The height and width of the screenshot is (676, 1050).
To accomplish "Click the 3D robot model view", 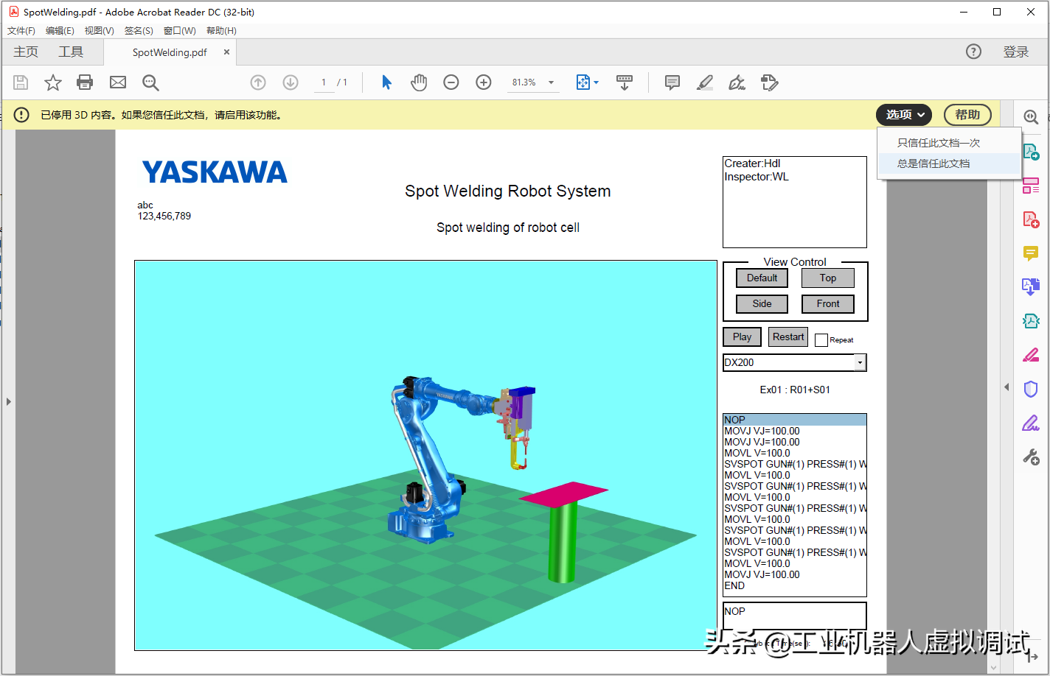I will point(425,455).
